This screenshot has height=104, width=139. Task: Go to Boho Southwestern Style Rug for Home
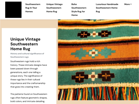[x=79, y=10]
